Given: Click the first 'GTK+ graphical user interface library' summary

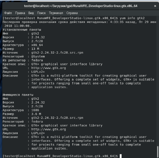Looking at the screenshot, I should [67, 64].
